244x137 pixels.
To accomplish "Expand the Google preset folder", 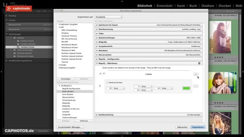I will 59,65.
